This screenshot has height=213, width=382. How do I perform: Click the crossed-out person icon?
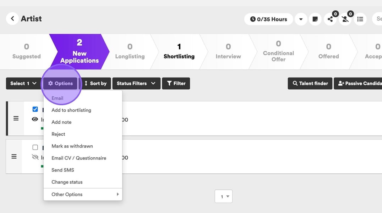[x=345, y=19]
